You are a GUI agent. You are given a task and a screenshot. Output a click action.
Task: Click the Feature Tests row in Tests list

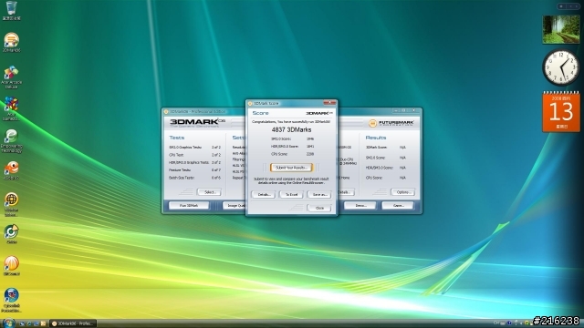[x=194, y=170]
